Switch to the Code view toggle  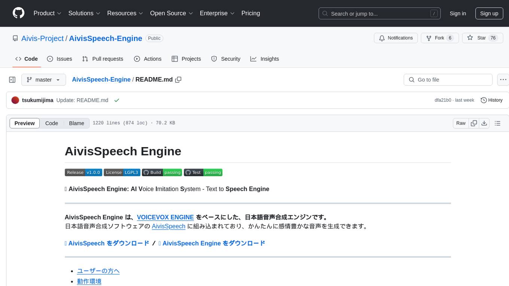[52, 123]
